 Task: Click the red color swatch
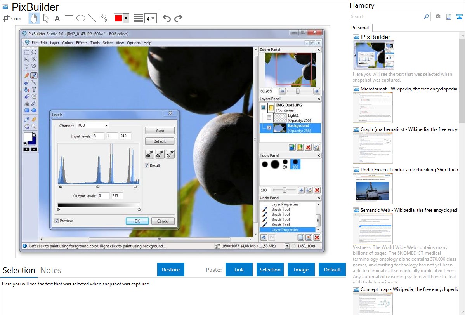tap(118, 18)
